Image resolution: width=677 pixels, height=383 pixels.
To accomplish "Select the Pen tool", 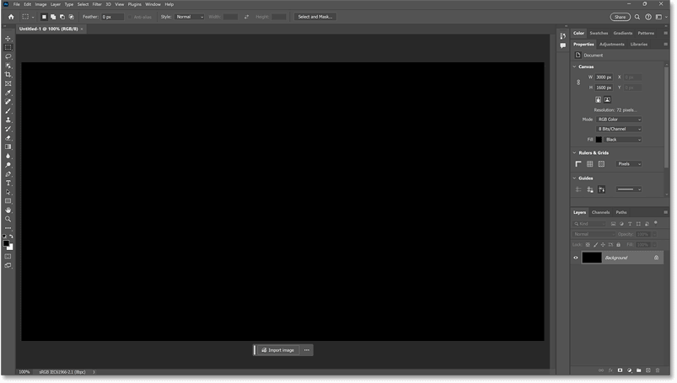I will [x=8, y=174].
